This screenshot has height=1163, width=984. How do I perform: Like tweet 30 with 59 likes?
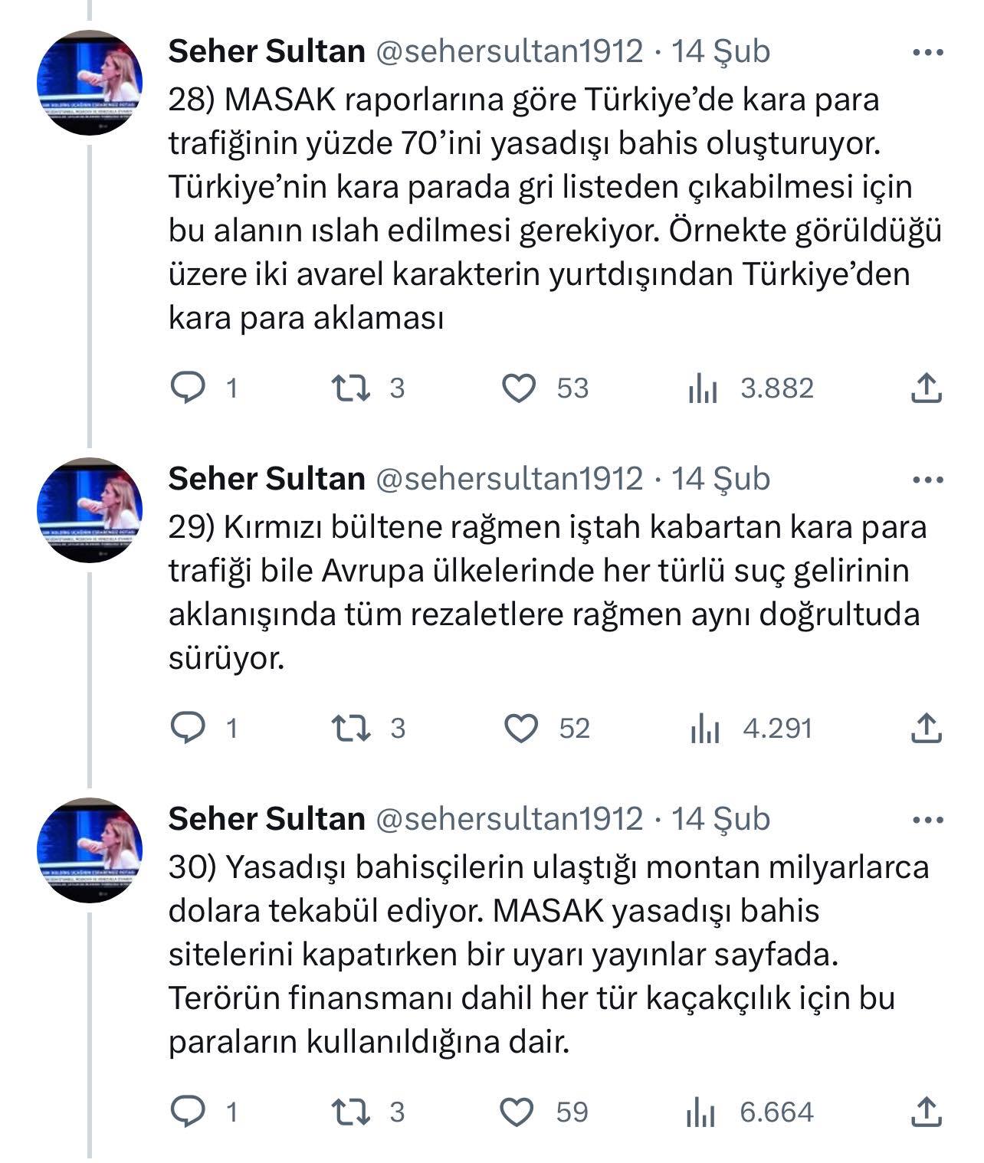517,1112
